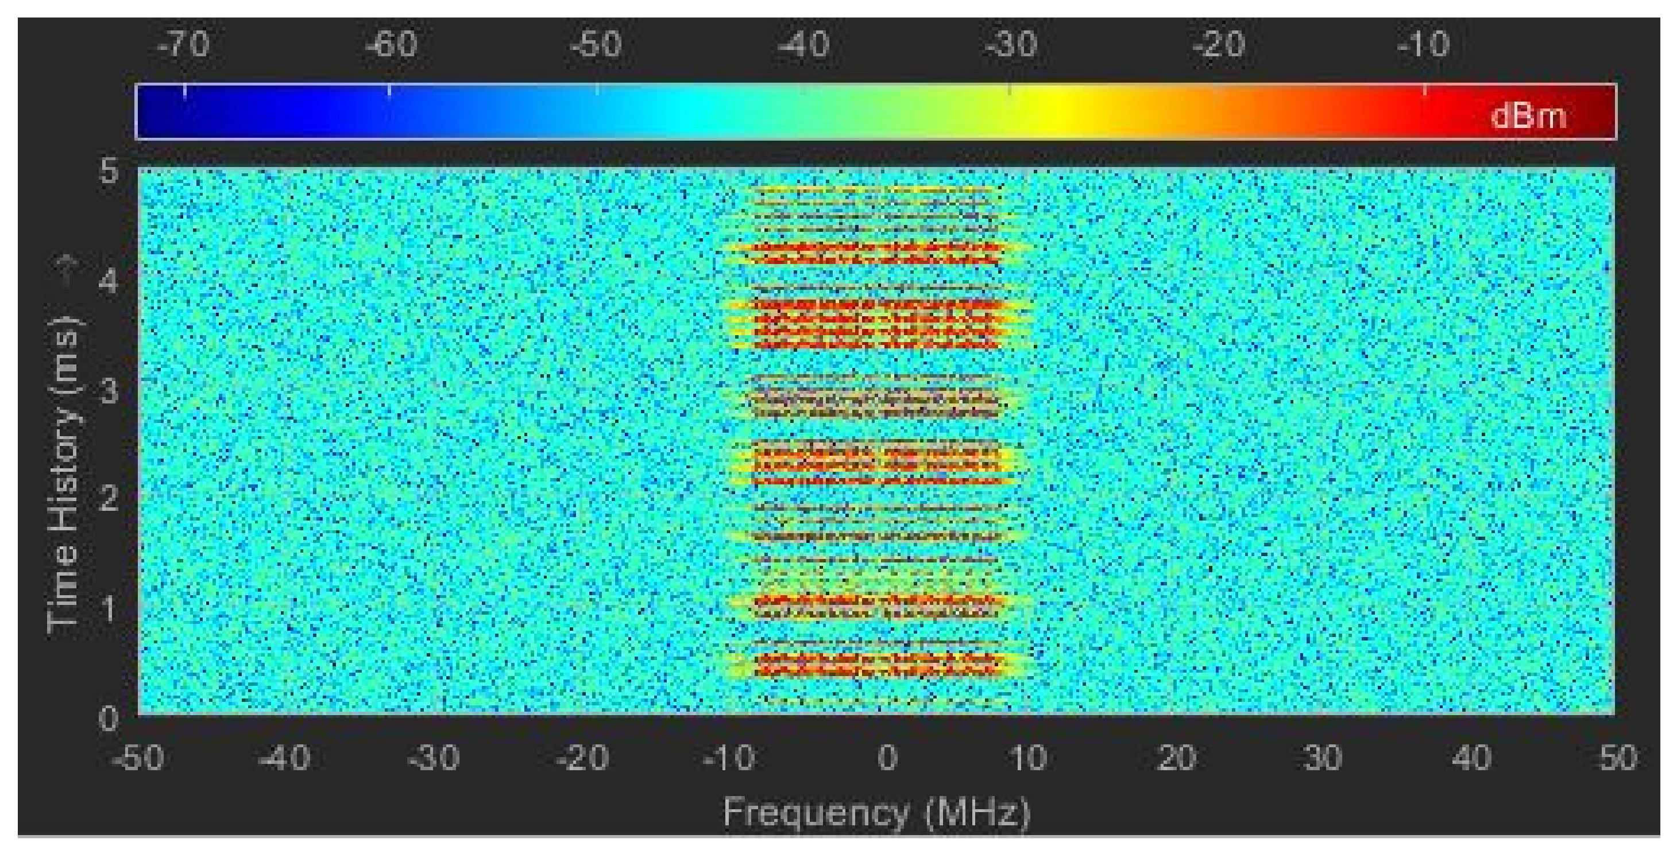Click the -10 colorbar tick label
Screen dimensions: 1677x854
(x=1424, y=45)
